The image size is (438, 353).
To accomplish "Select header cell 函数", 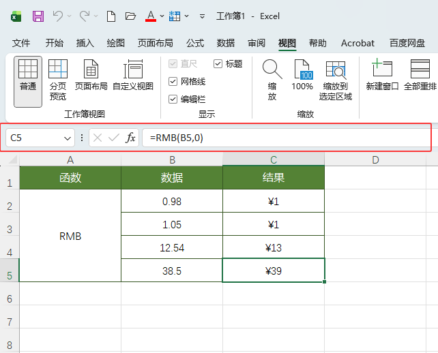I will pos(70,177).
